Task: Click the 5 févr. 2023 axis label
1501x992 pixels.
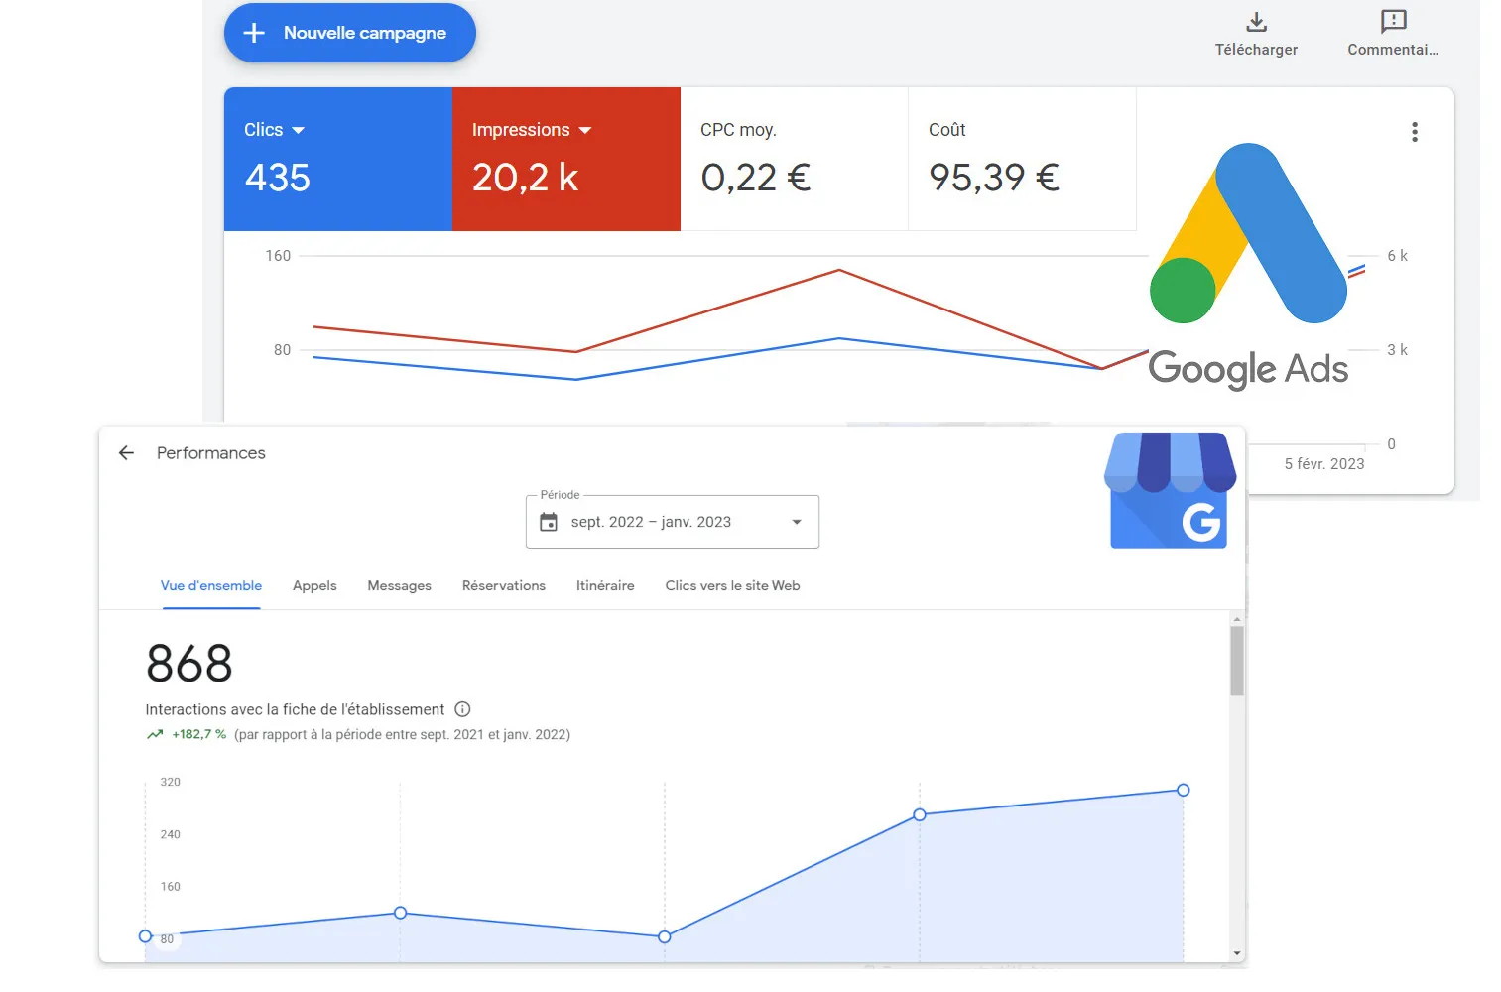Action: coord(1324,464)
